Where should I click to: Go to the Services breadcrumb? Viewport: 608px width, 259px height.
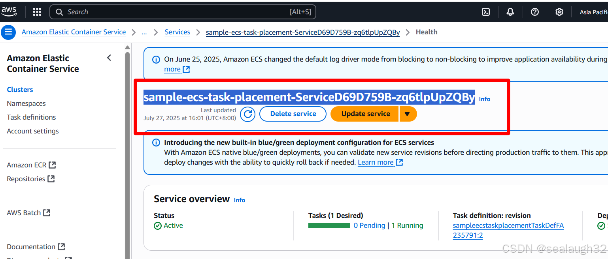click(177, 32)
